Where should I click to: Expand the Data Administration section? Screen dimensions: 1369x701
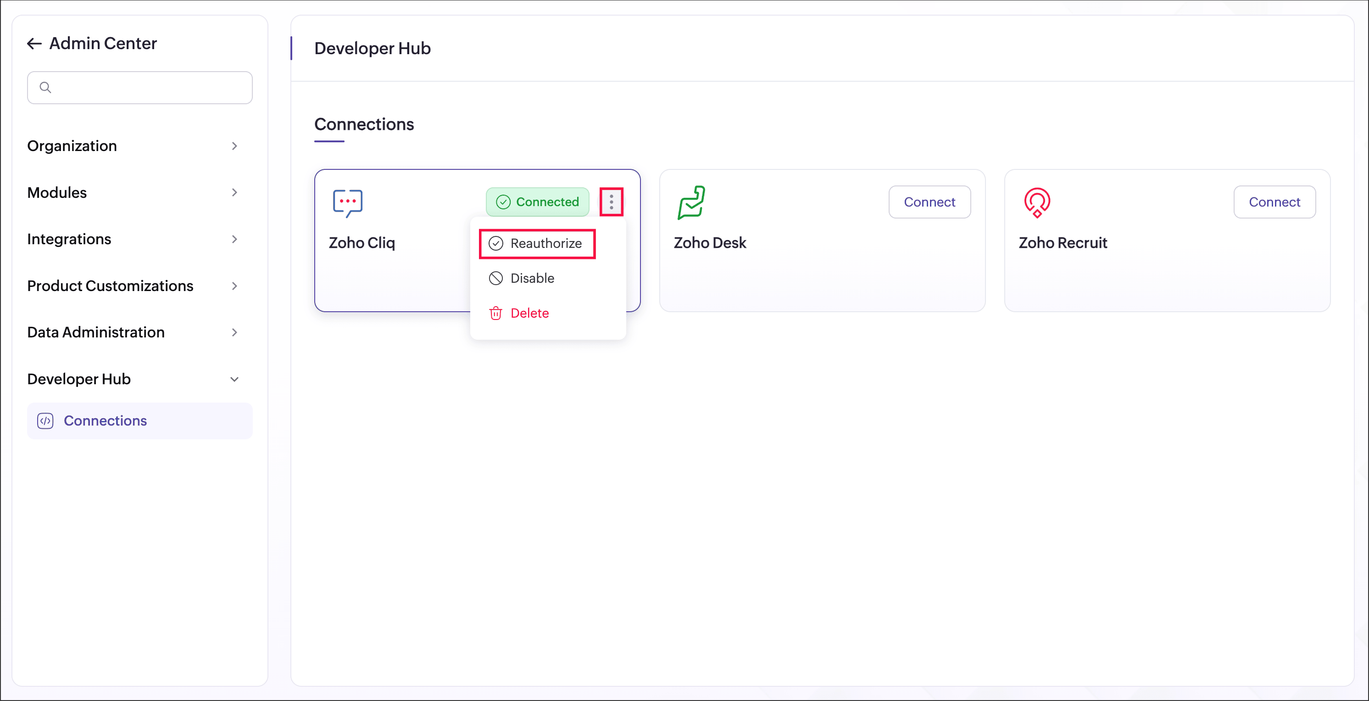[x=234, y=332]
